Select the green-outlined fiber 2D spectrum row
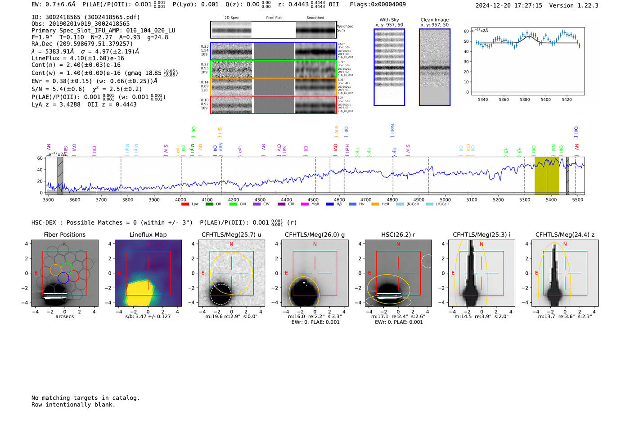 274,69
